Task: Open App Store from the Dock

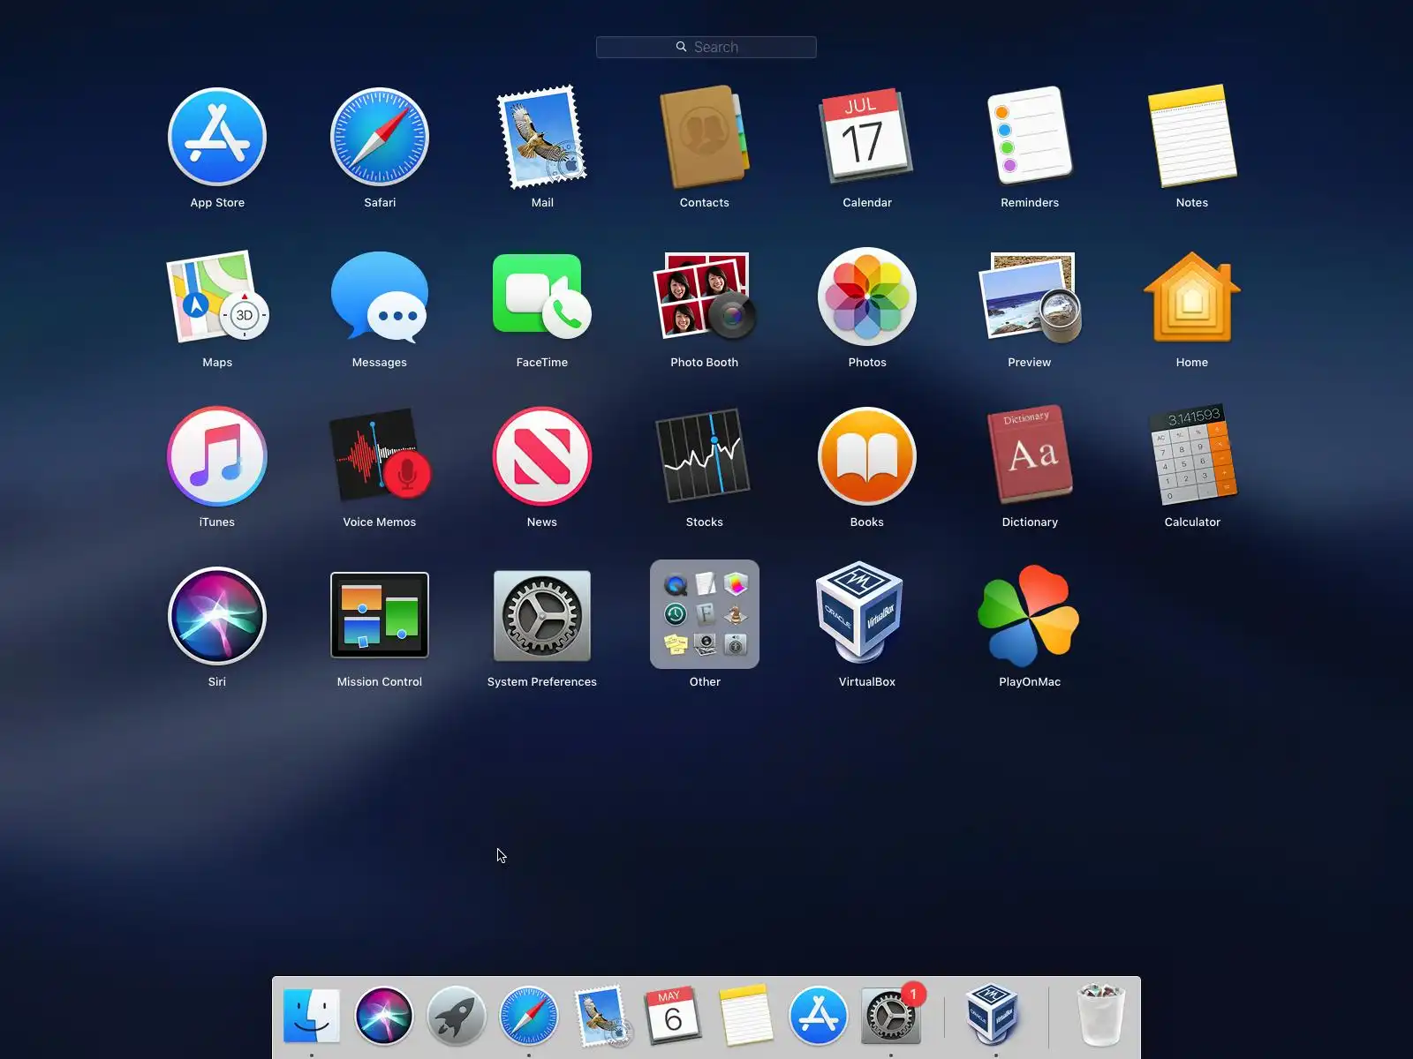Action: pos(819,1016)
